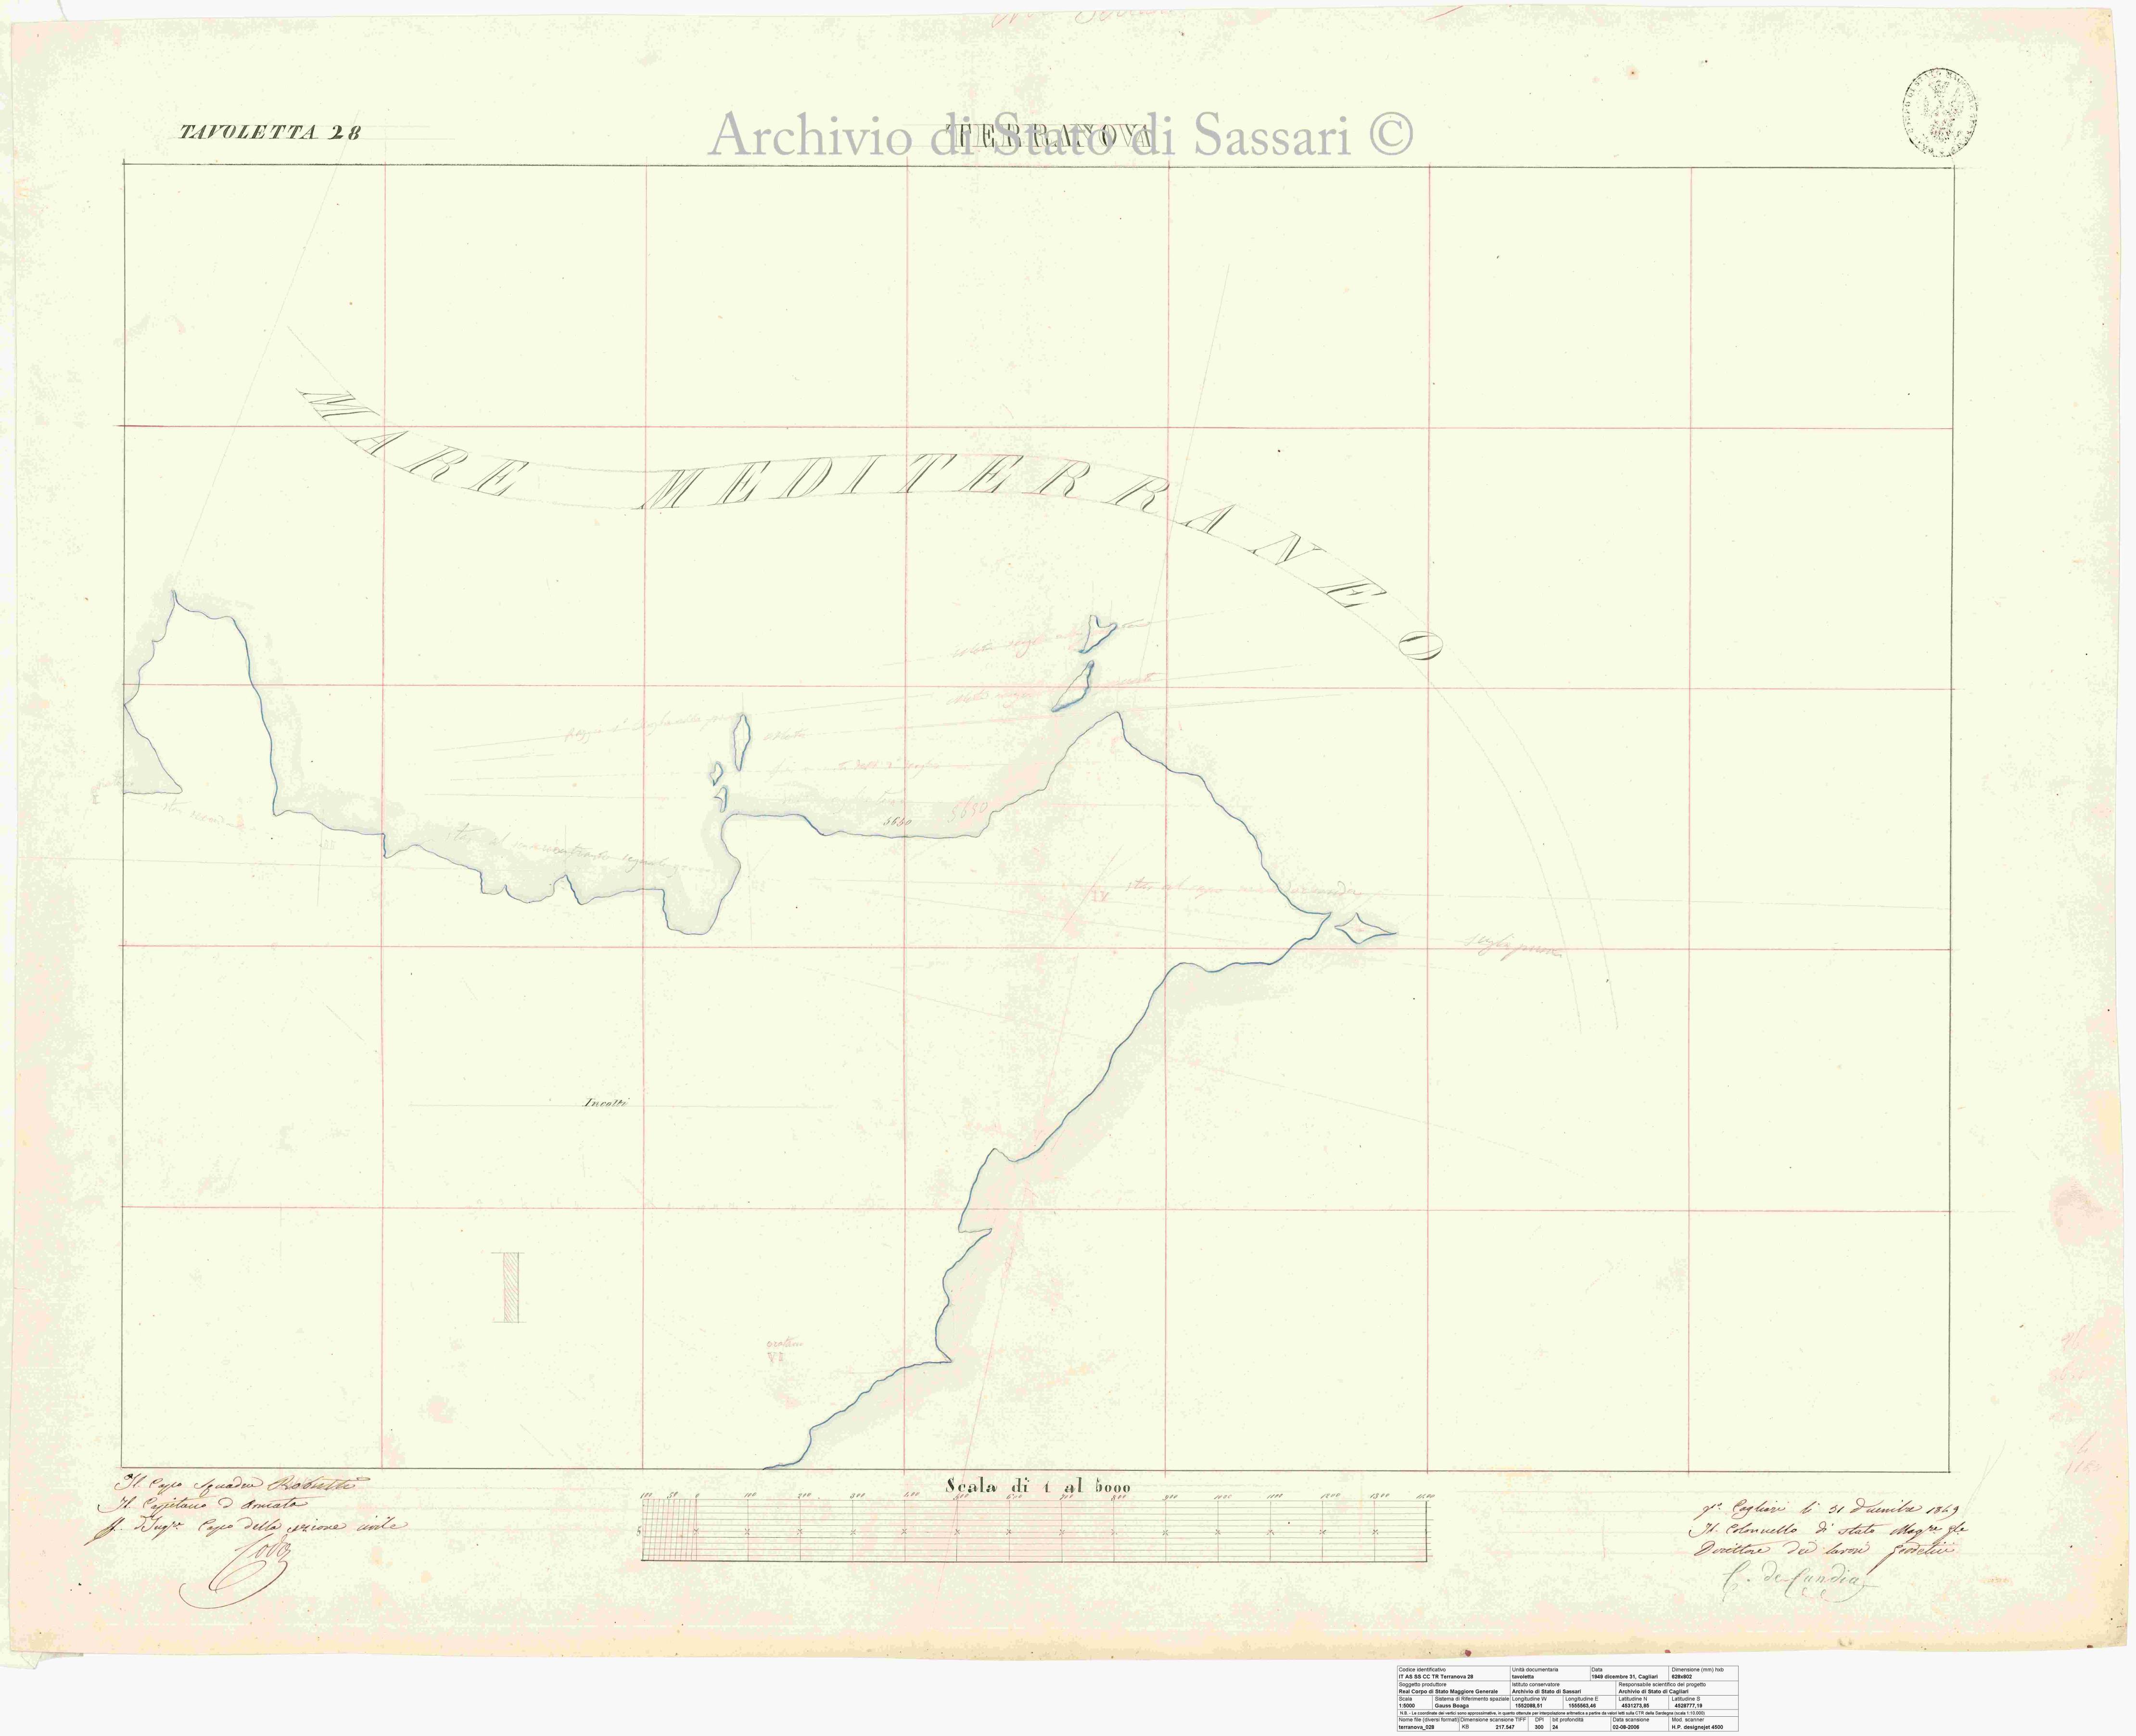The image size is (2136, 1736).
Task: Click the red Roman numeral IV marker
Action: click(1101, 897)
